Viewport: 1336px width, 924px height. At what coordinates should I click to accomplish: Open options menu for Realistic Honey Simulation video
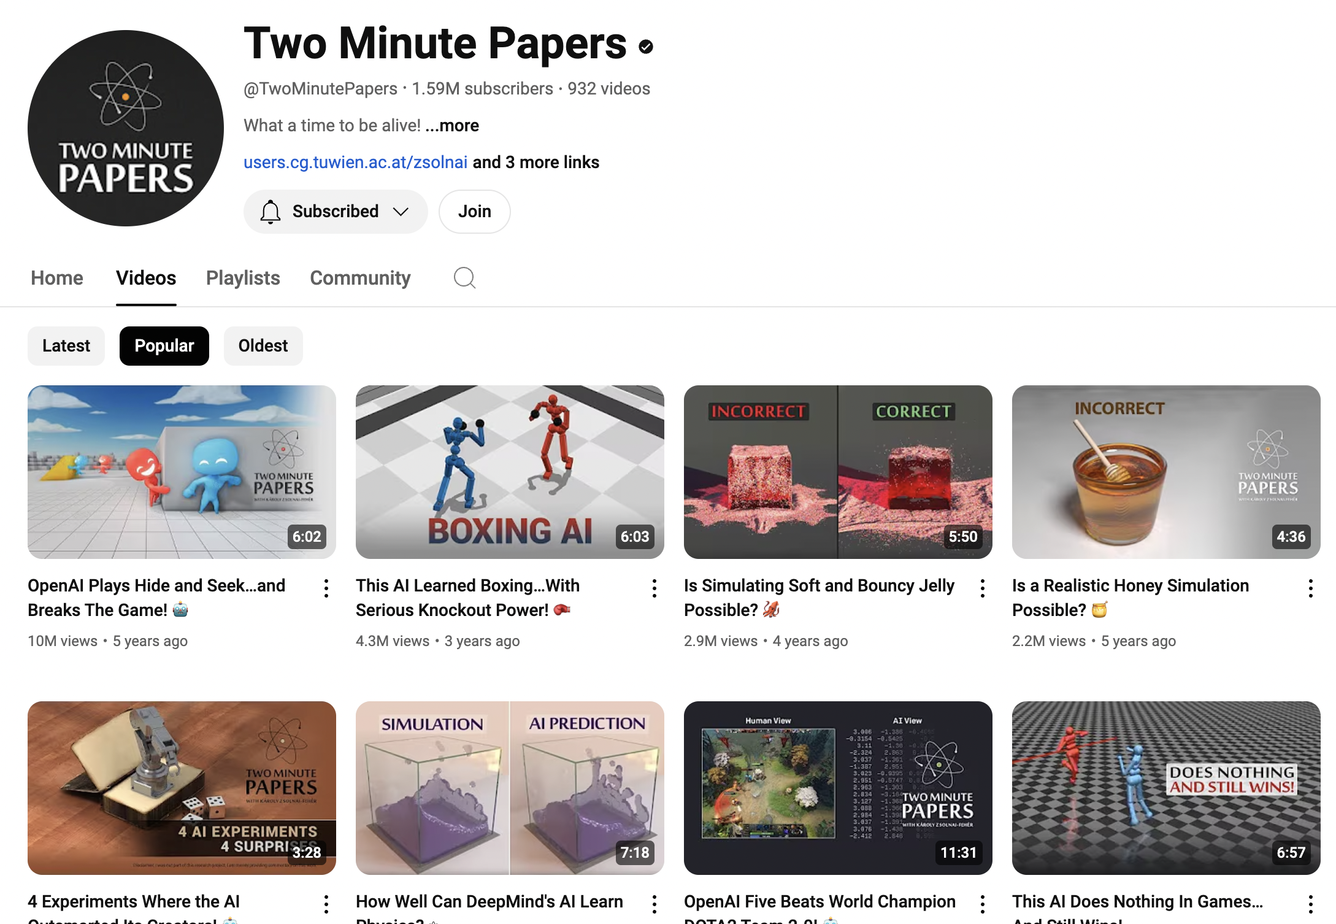click(1311, 588)
